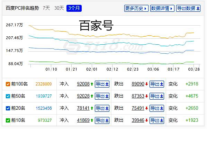The image size is (207, 145).
Task: Click the +2650 change value
Action: (192, 108)
